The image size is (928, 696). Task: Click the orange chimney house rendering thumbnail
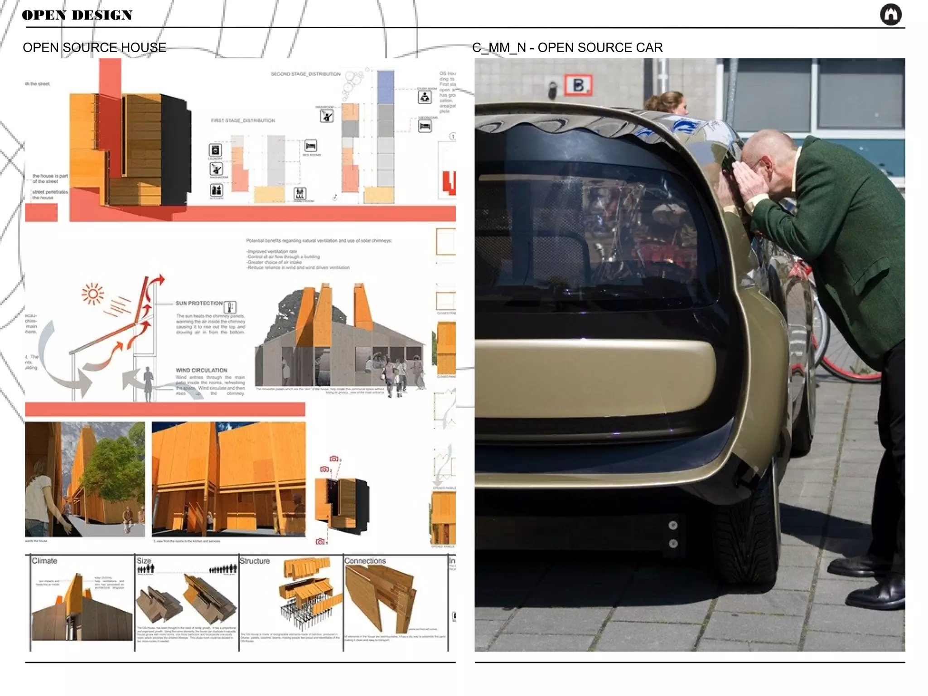point(341,338)
